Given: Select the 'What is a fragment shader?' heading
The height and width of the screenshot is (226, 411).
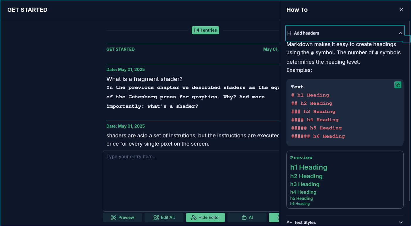Looking at the screenshot, I should tap(144, 79).
